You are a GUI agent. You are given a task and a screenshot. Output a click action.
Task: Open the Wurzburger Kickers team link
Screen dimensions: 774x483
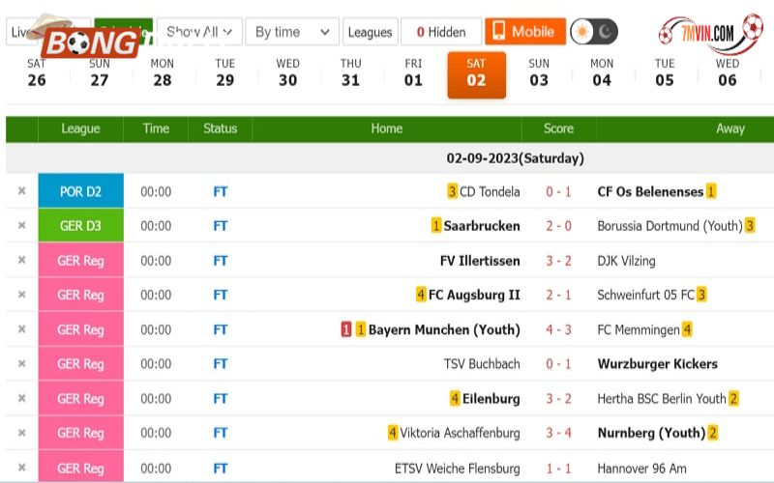click(658, 364)
